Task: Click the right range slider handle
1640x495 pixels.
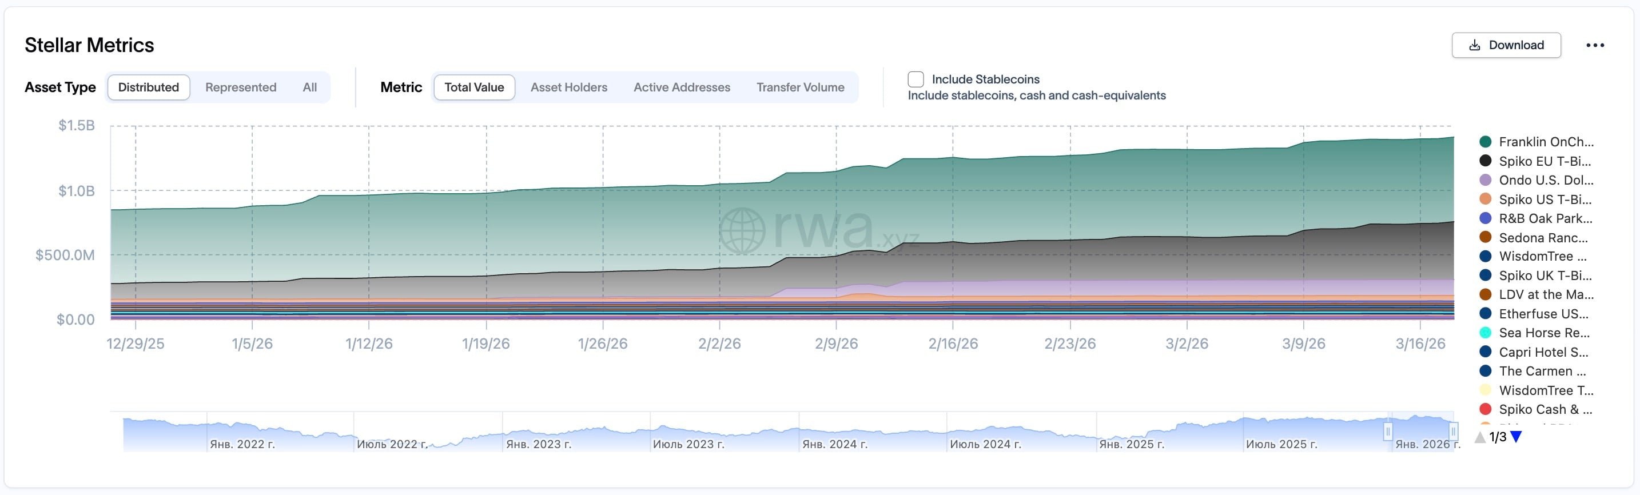Action: [x=1453, y=432]
